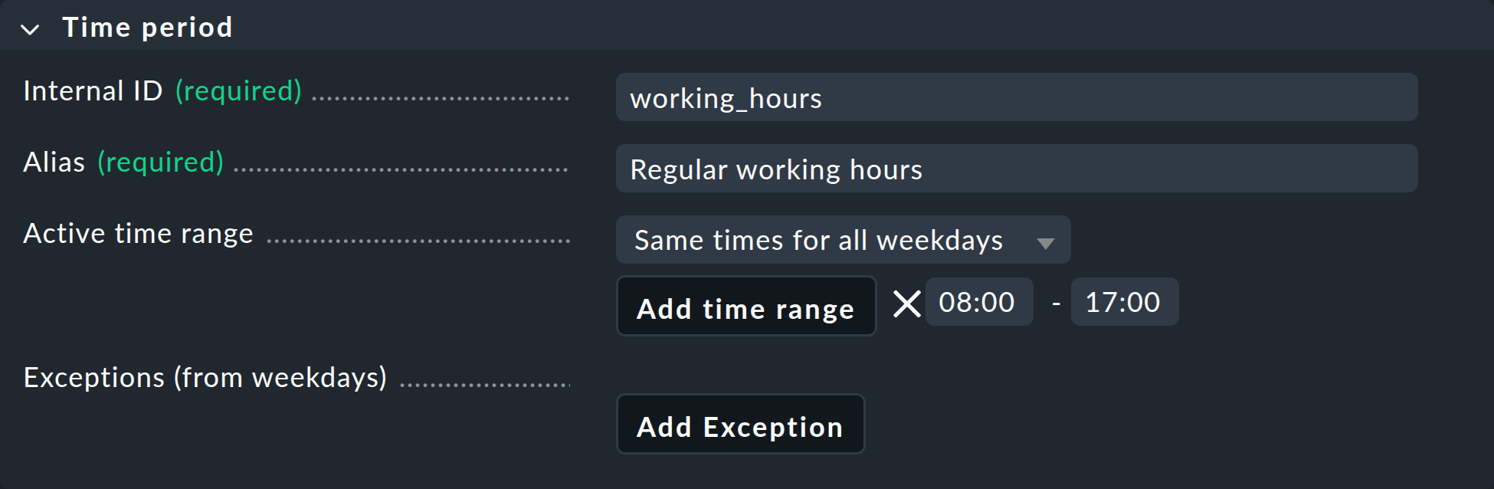Screen dimensions: 1494x489
Task: Click the Exceptions (from weekdays) label
Action: (x=205, y=378)
